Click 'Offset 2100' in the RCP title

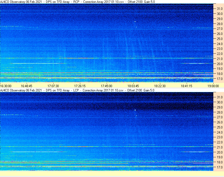pos(135,2)
